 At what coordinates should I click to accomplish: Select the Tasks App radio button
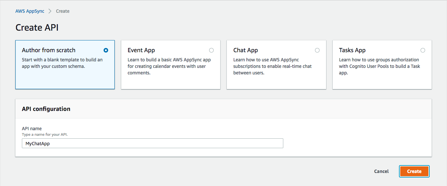[x=423, y=50]
